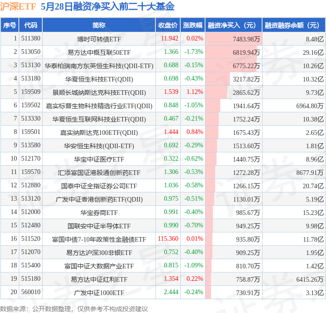Image resolution: width=326 pixels, height=313 pixels.
Task: Select 国泰中证全指证券公司ETF name cell
Action: pyautogui.click(x=99, y=185)
